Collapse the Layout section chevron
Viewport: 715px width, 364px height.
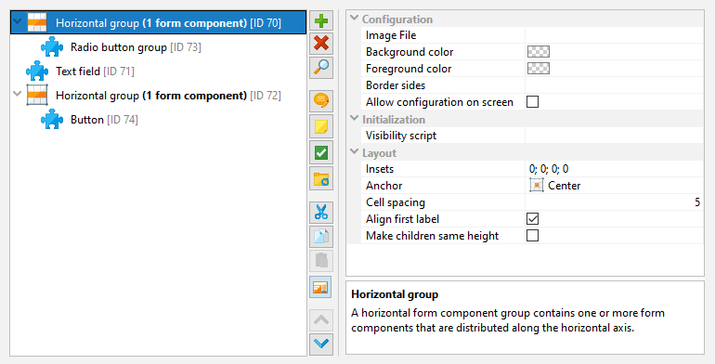point(355,152)
